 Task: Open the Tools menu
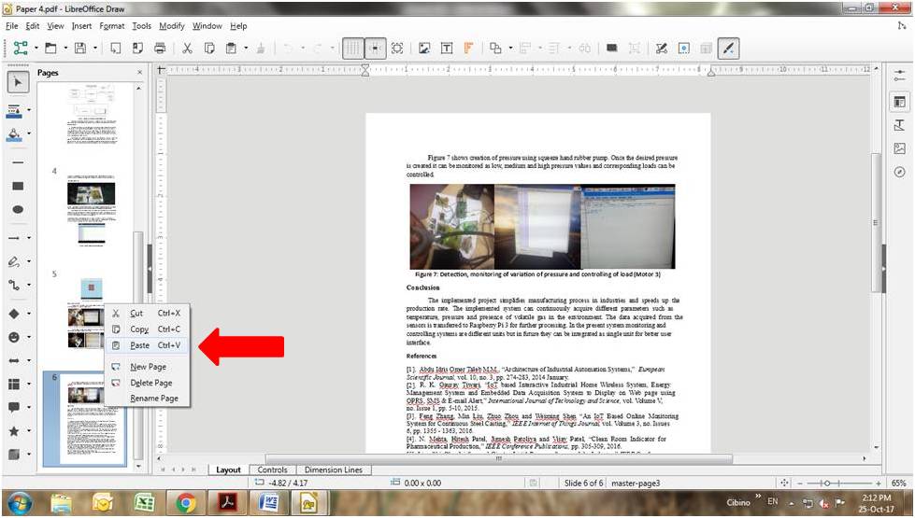tap(141, 26)
